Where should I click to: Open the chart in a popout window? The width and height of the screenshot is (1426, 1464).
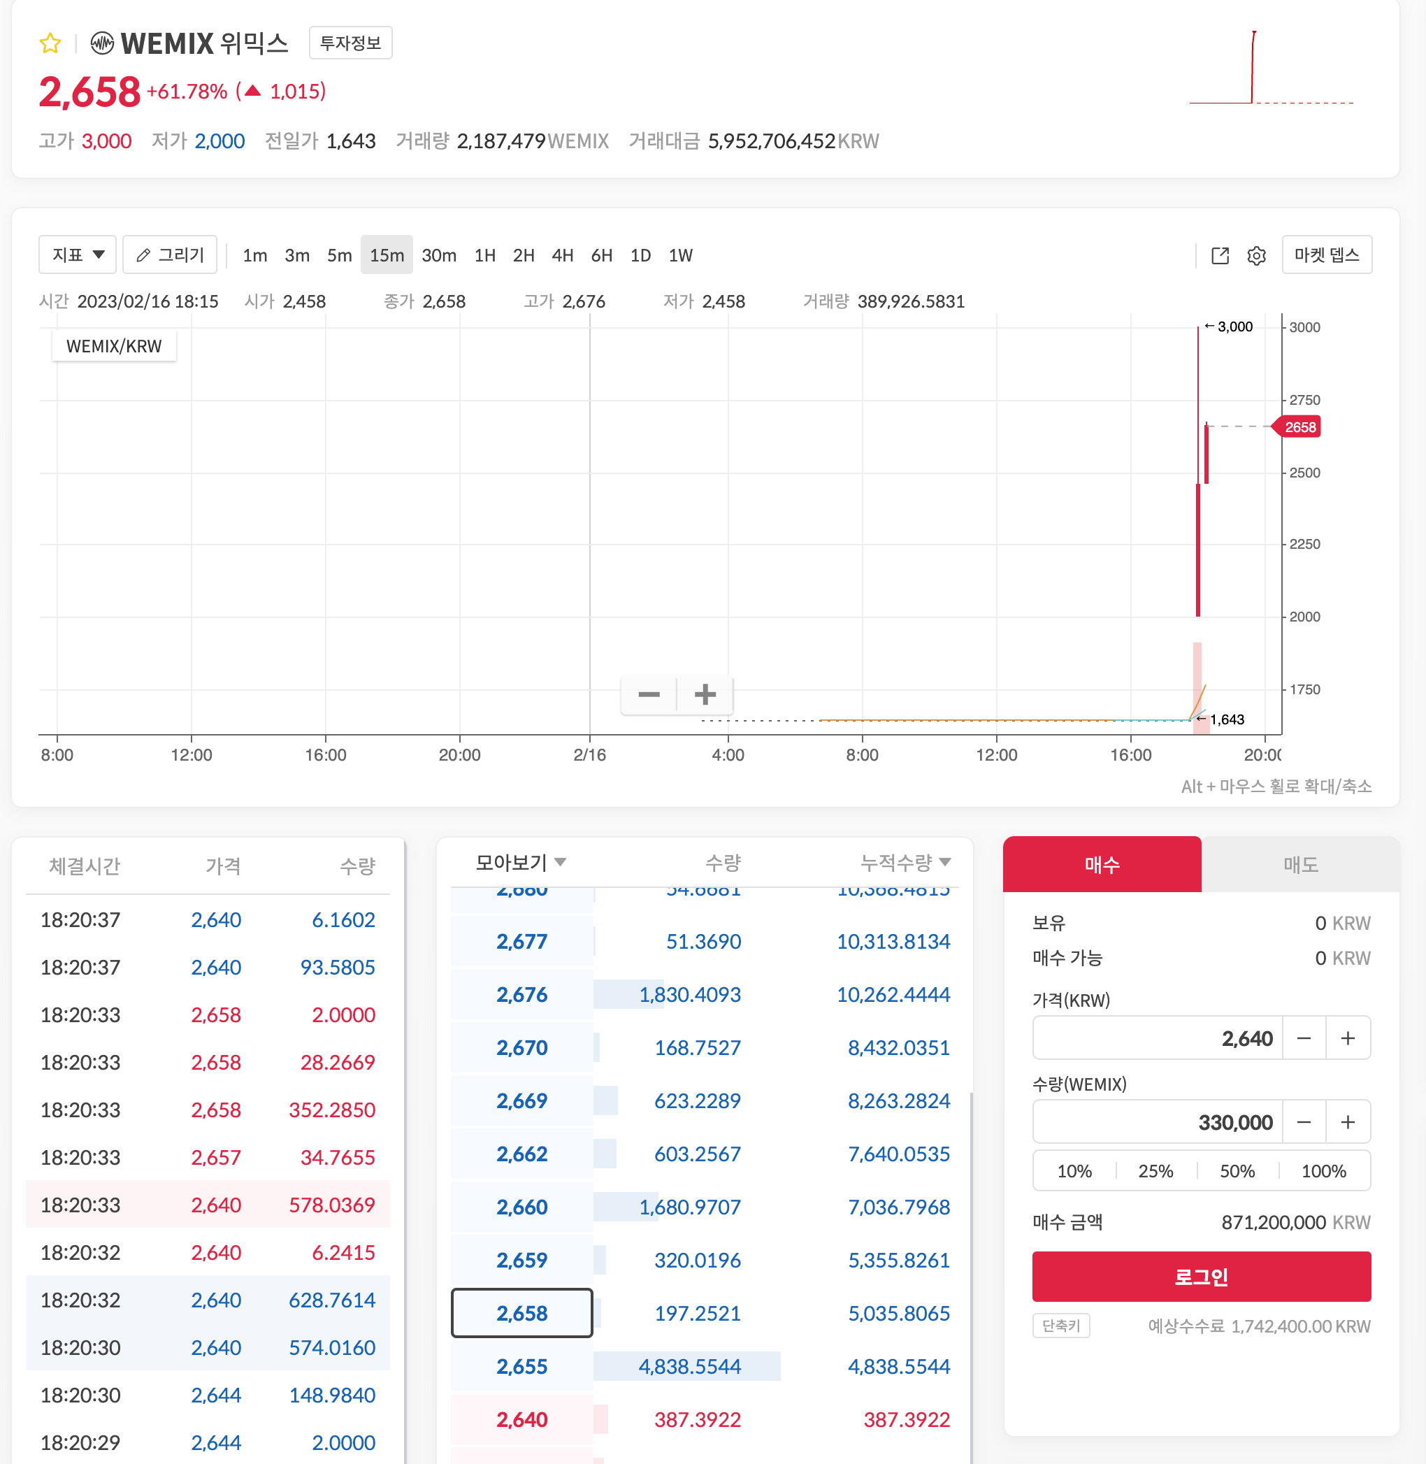[x=1220, y=255]
